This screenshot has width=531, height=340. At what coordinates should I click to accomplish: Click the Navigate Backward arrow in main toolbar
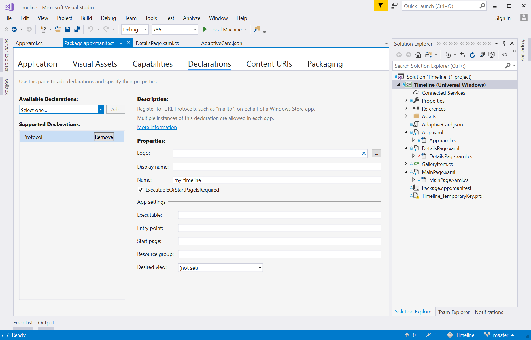tap(14, 29)
